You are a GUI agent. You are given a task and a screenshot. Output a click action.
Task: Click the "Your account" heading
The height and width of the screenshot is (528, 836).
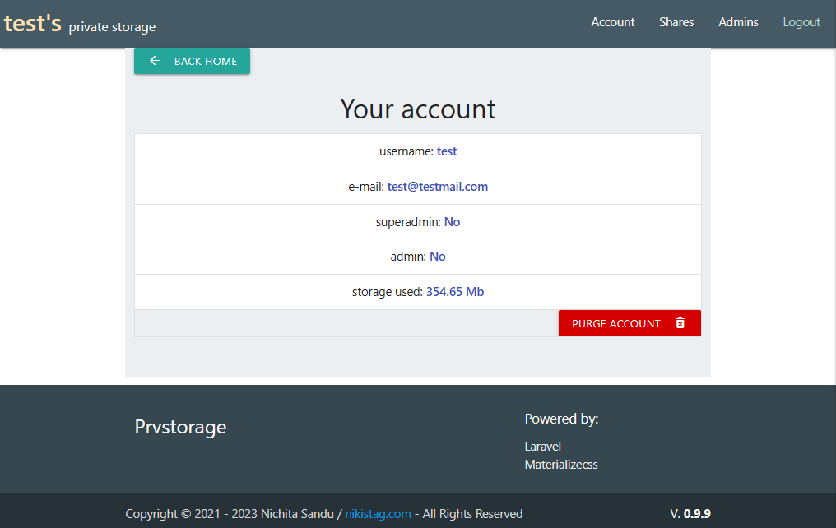tap(418, 109)
